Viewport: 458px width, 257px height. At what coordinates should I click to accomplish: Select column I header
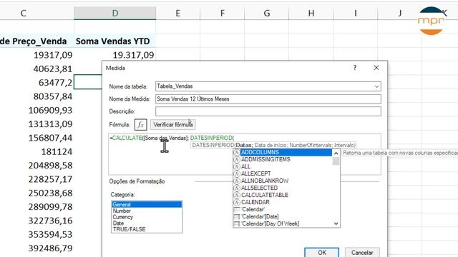[356, 13]
